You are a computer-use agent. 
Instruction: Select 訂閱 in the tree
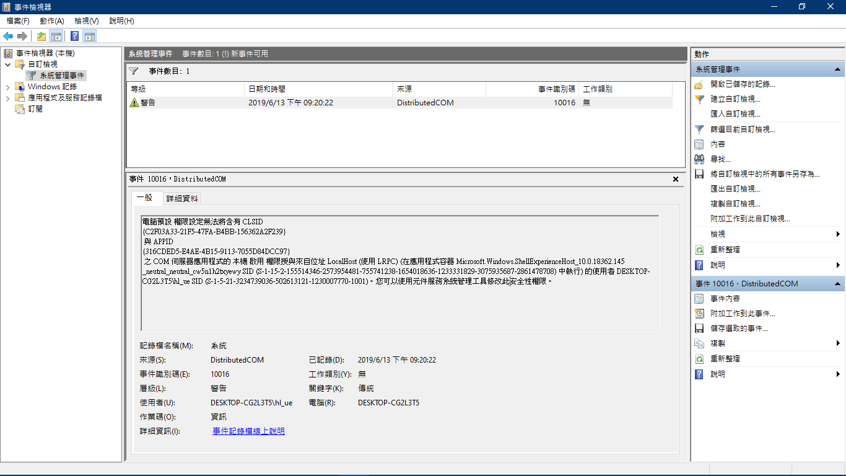pos(35,109)
